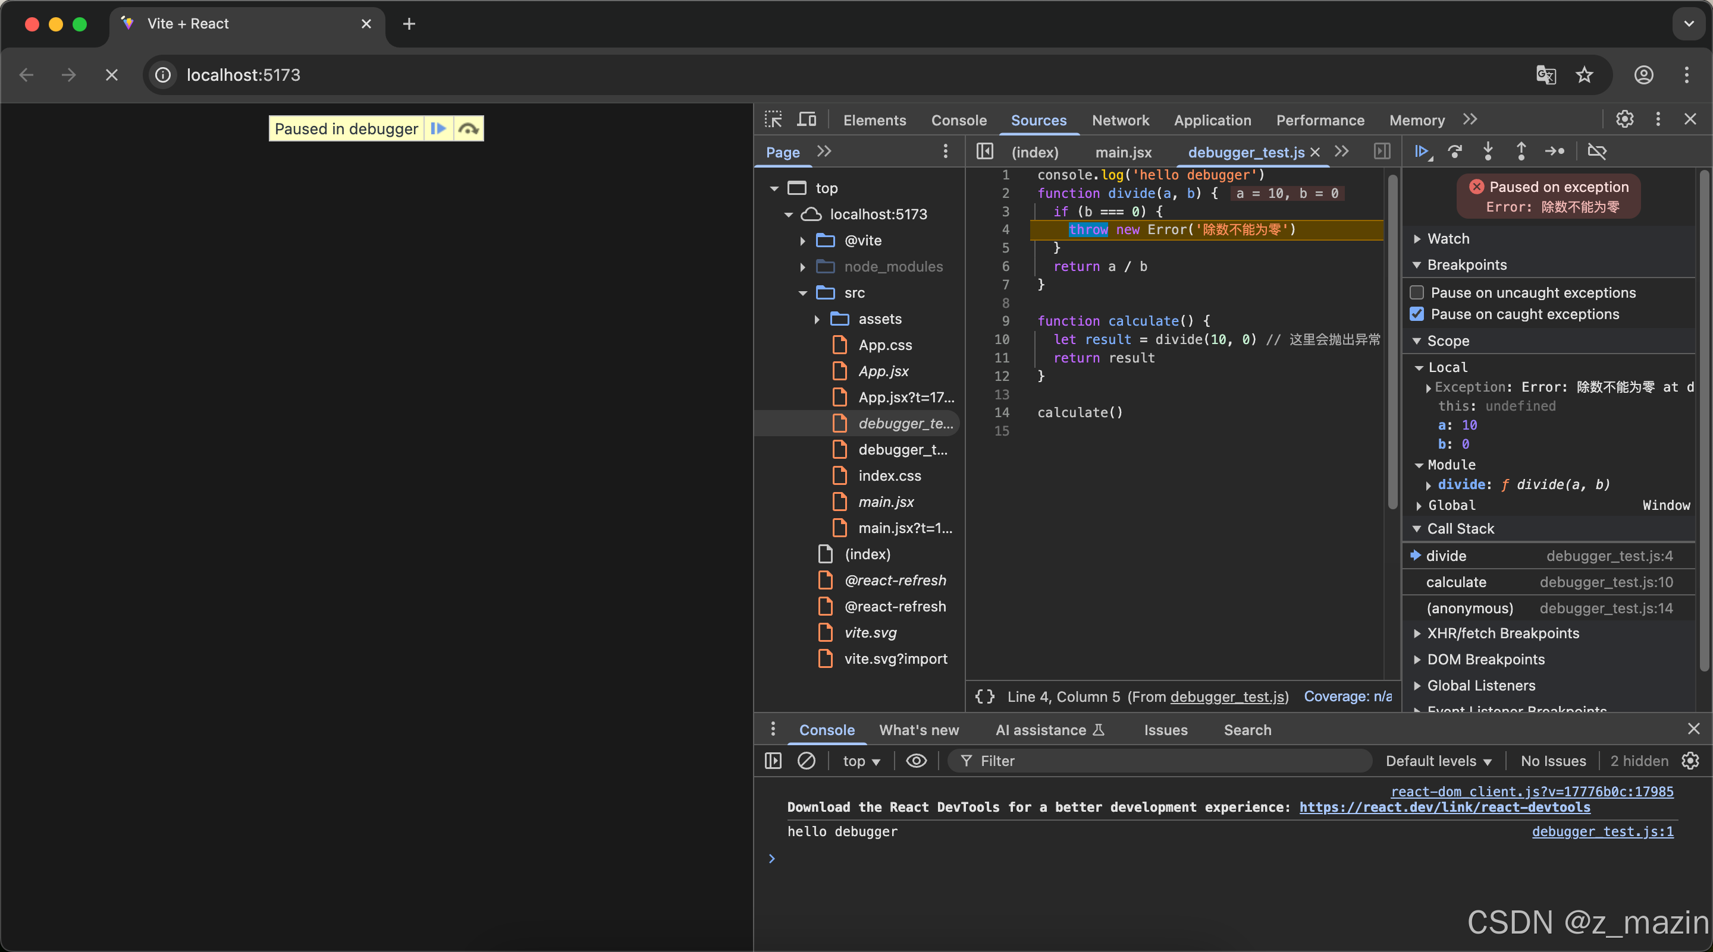Click the console Filter input
1713x952 pixels.
point(1159,761)
